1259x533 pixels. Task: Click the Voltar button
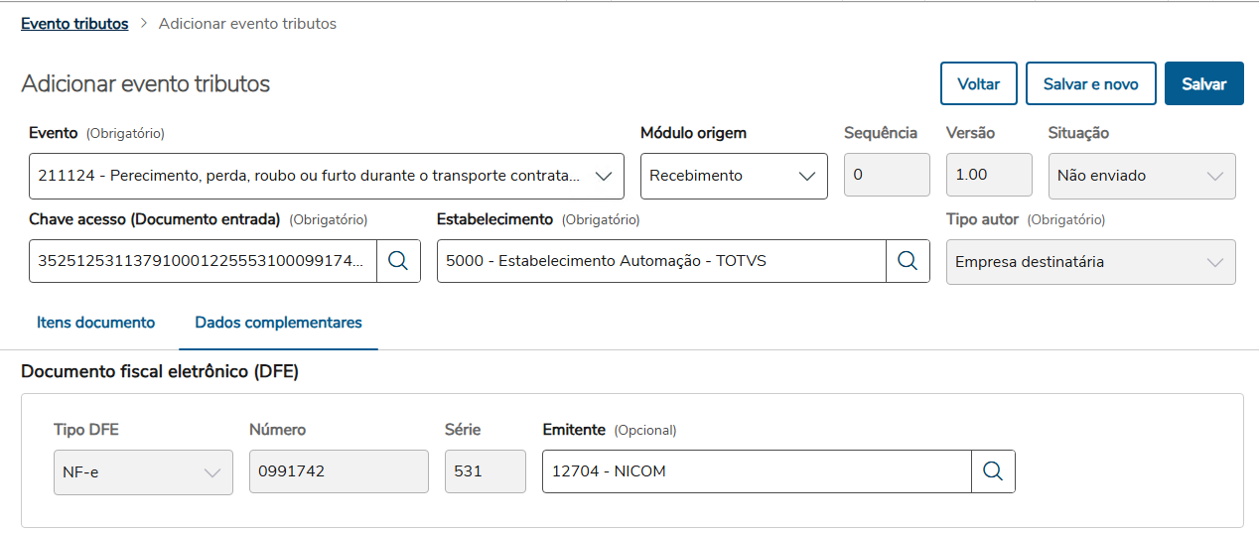(x=978, y=84)
